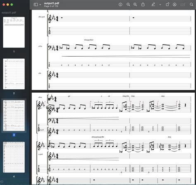The height and width of the screenshot is (185, 196).
Task: Click 'Page 3 of 115' subtitle
Action: point(51,6)
